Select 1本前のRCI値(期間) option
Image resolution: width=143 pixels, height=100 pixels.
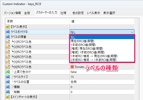102,45
